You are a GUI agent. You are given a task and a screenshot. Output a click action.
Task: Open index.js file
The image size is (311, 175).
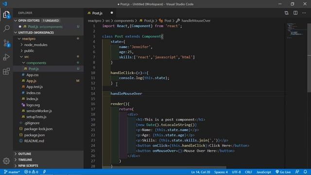coord(49,99)
